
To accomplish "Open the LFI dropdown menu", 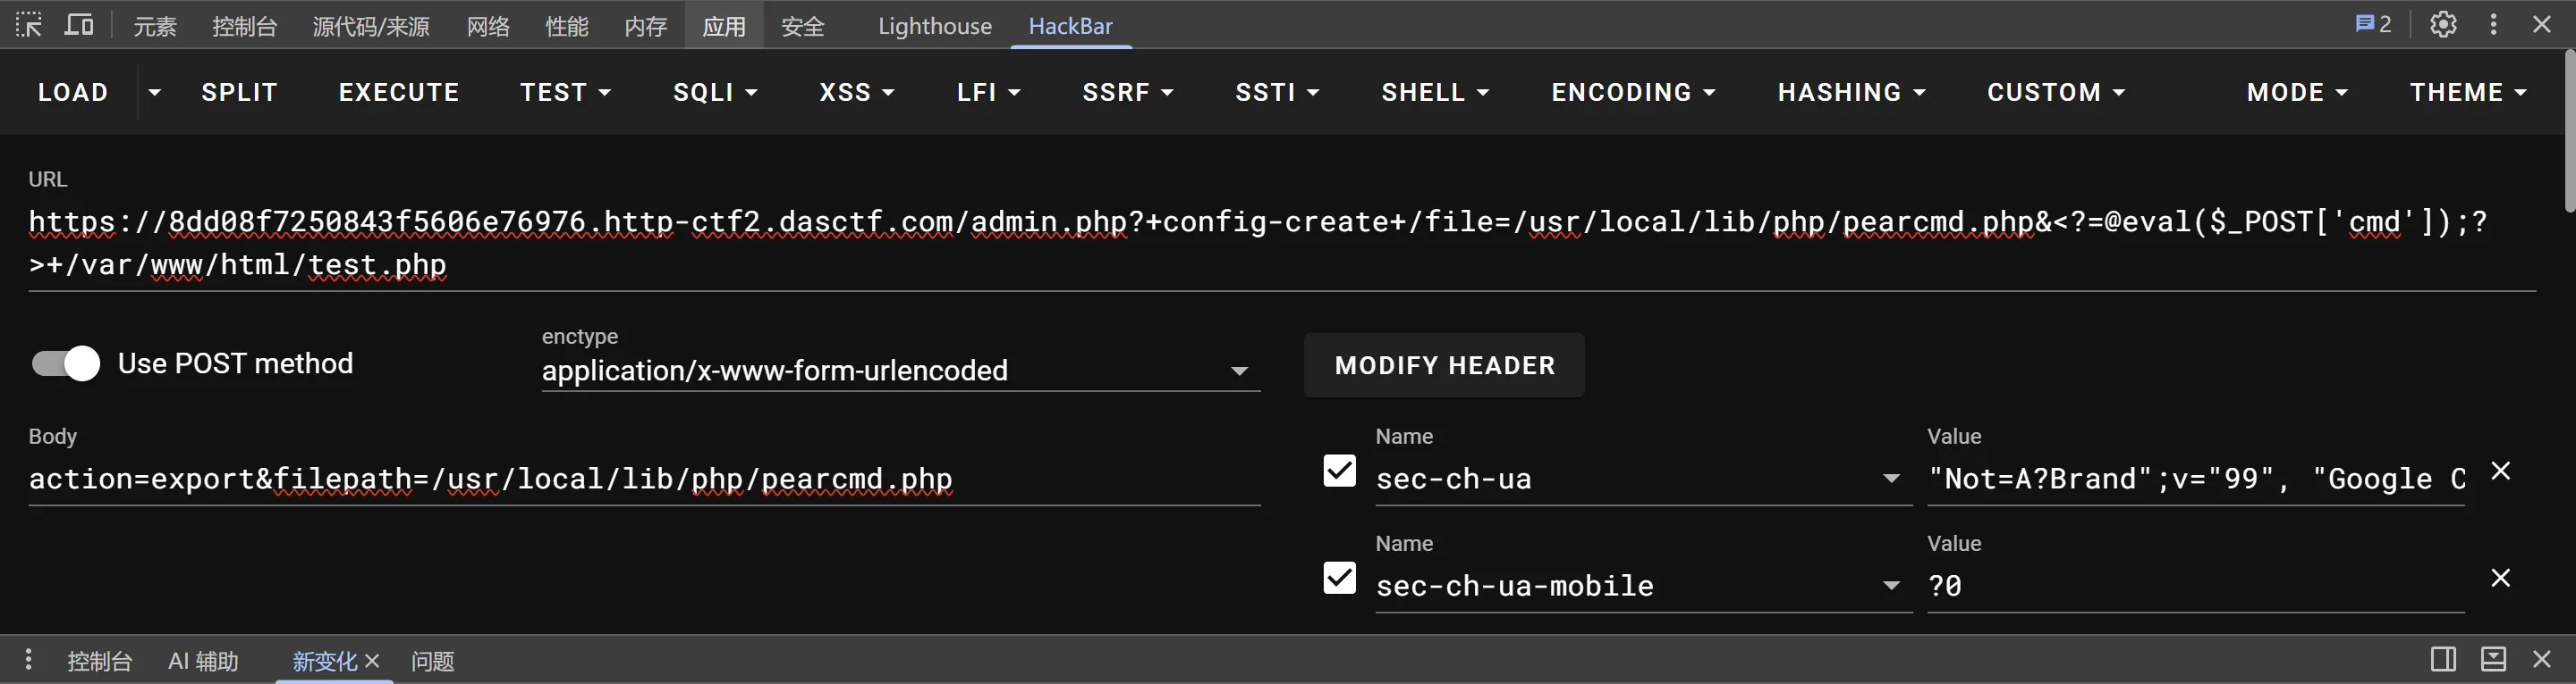I will click(988, 92).
